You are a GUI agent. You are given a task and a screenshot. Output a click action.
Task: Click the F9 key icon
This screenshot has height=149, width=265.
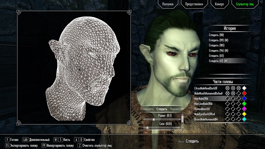44,146
